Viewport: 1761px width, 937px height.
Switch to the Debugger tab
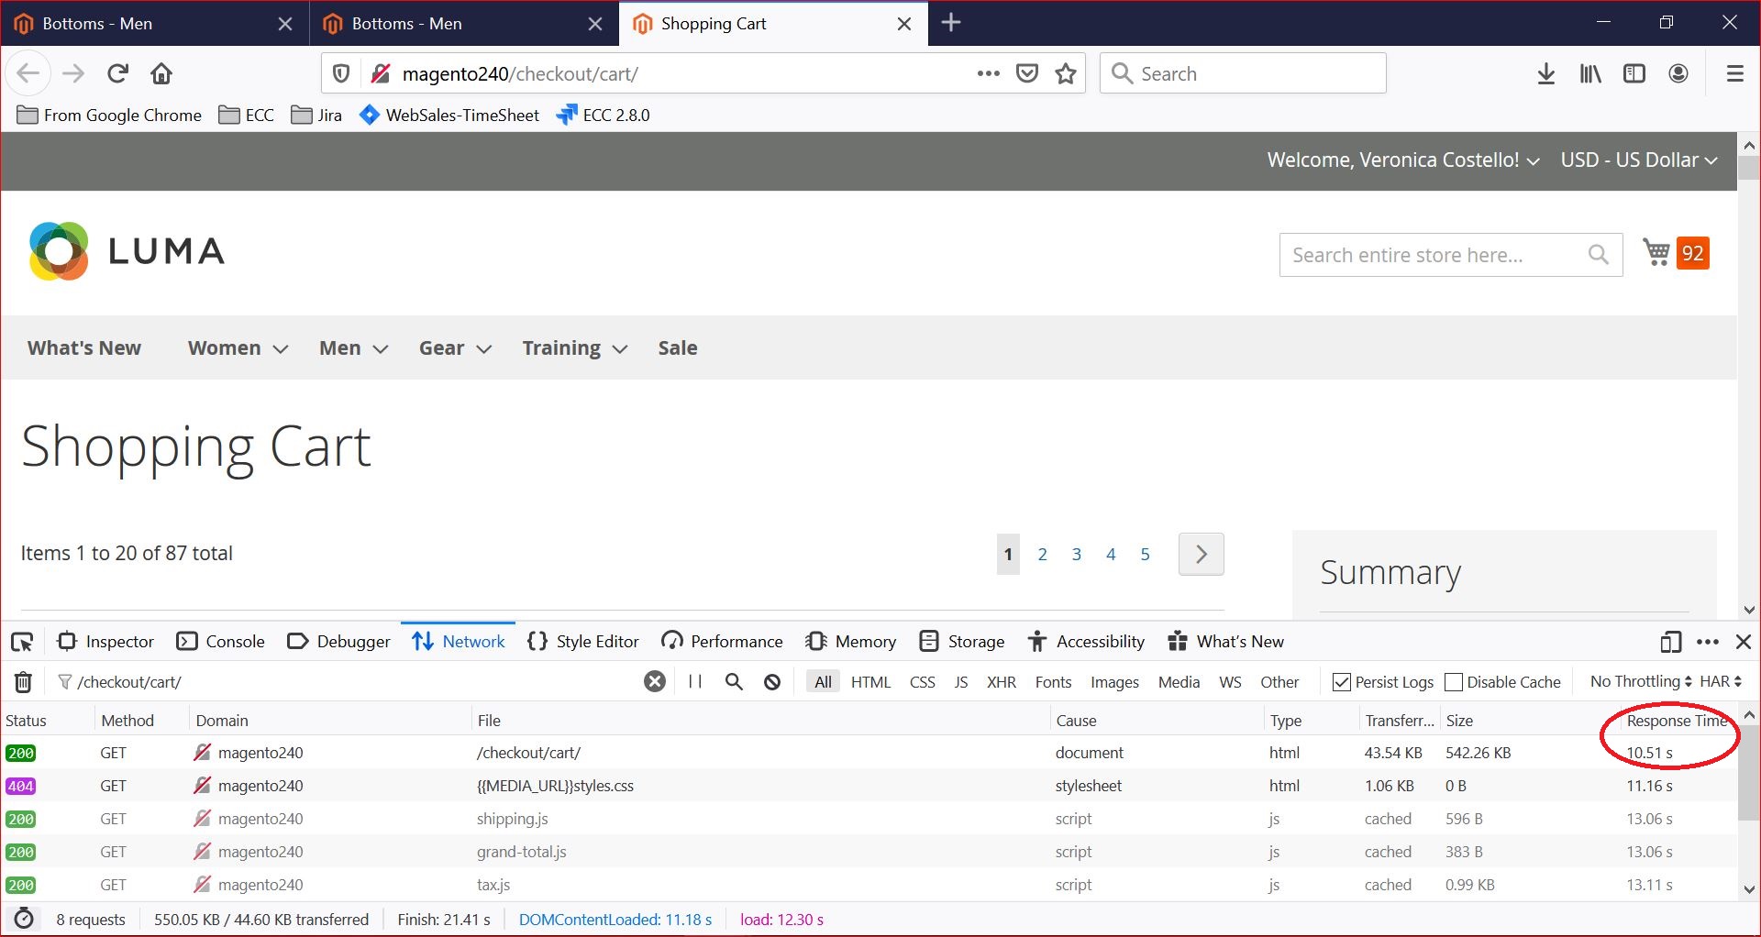[x=338, y=642]
